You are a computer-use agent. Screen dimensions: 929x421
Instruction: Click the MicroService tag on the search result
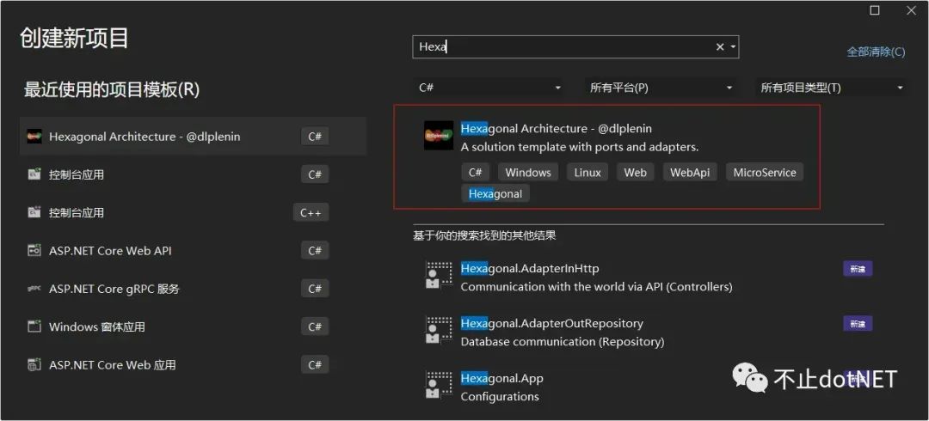pyautogui.click(x=765, y=173)
